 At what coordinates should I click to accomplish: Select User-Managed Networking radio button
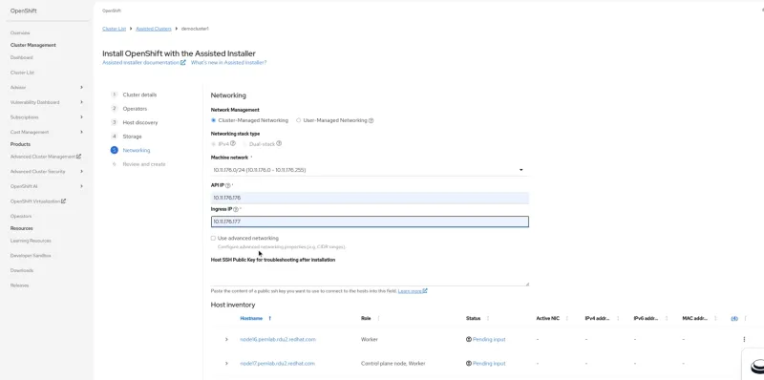[299, 120]
